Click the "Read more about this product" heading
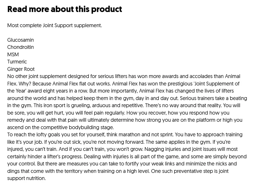This screenshot has height=192, width=254. (64, 9)
